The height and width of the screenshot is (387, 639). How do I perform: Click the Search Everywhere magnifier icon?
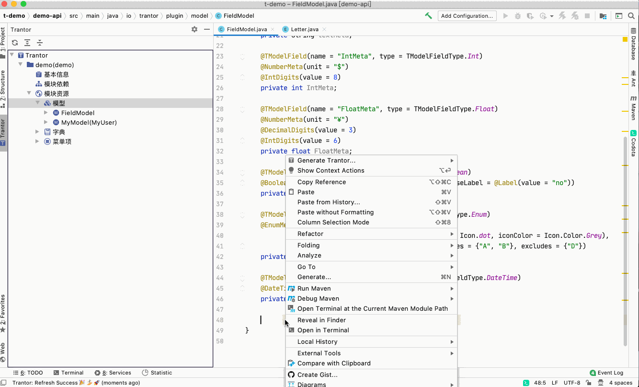coord(632,16)
